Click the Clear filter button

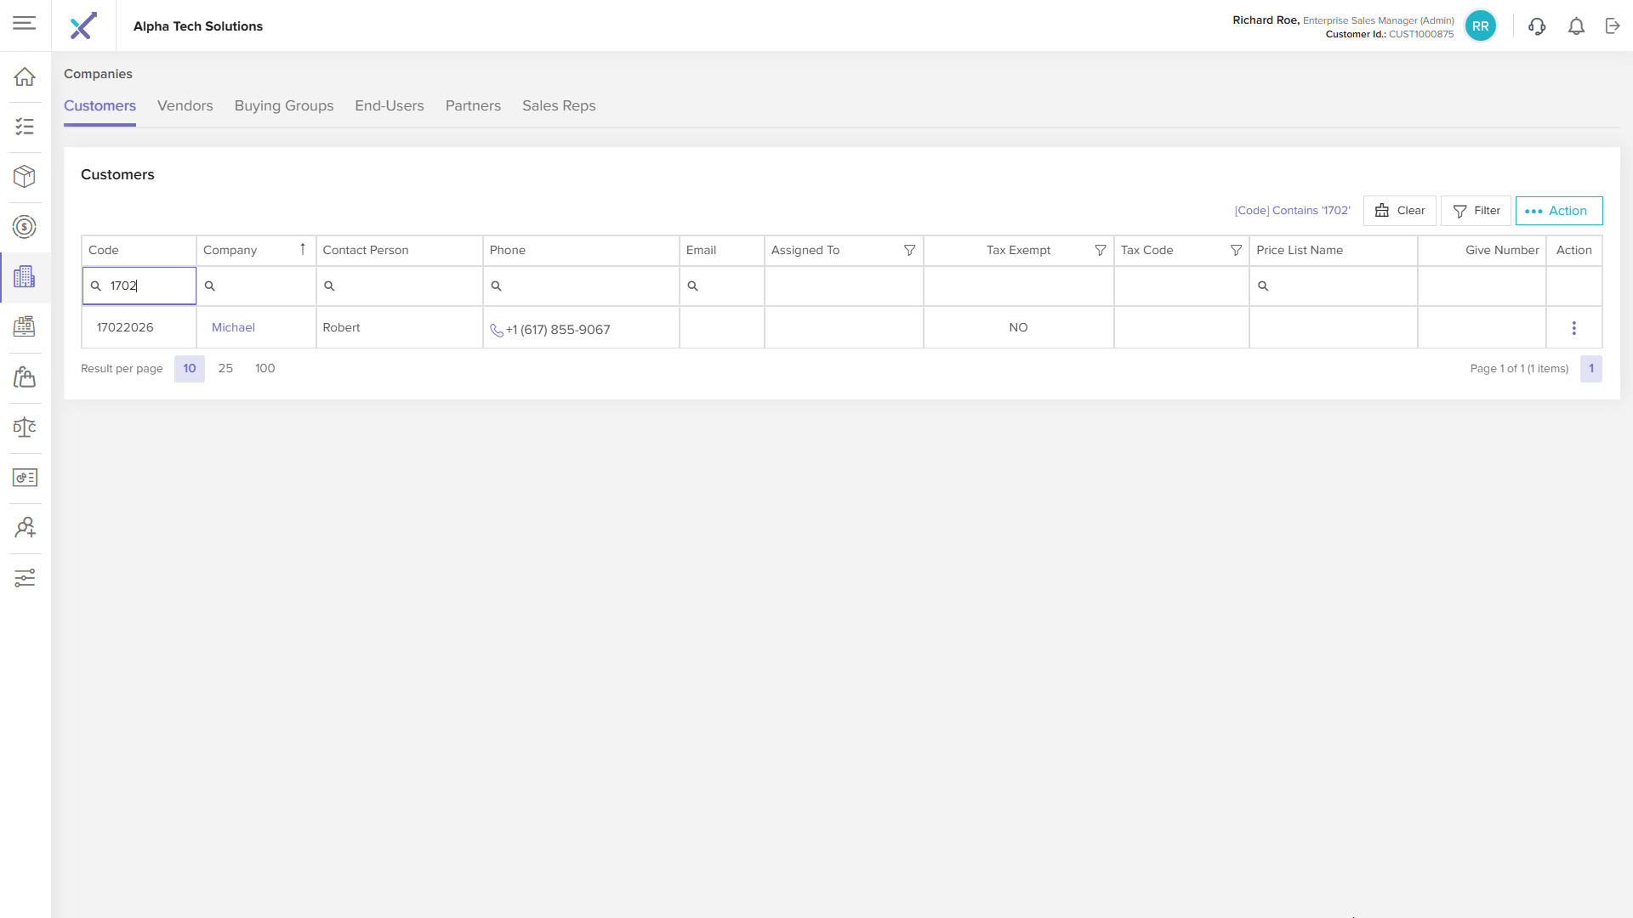point(1399,211)
